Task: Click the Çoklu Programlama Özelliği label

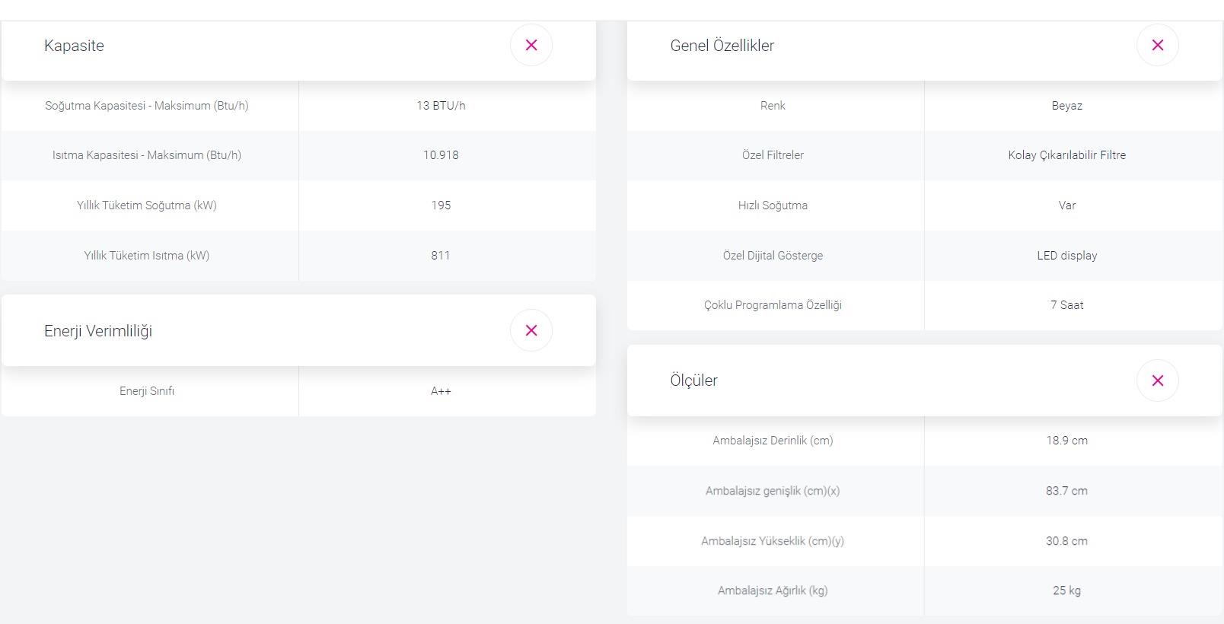Action: (x=773, y=305)
